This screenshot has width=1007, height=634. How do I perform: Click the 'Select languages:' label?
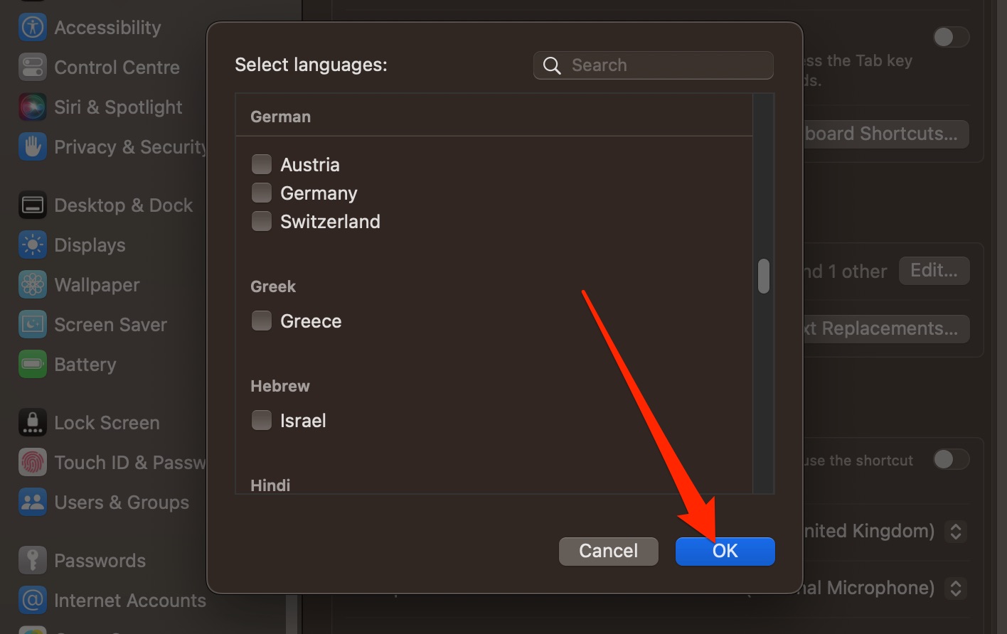tap(311, 65)
